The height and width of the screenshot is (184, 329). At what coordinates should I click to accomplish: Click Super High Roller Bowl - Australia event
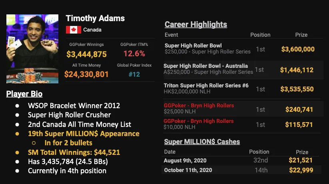208,69
